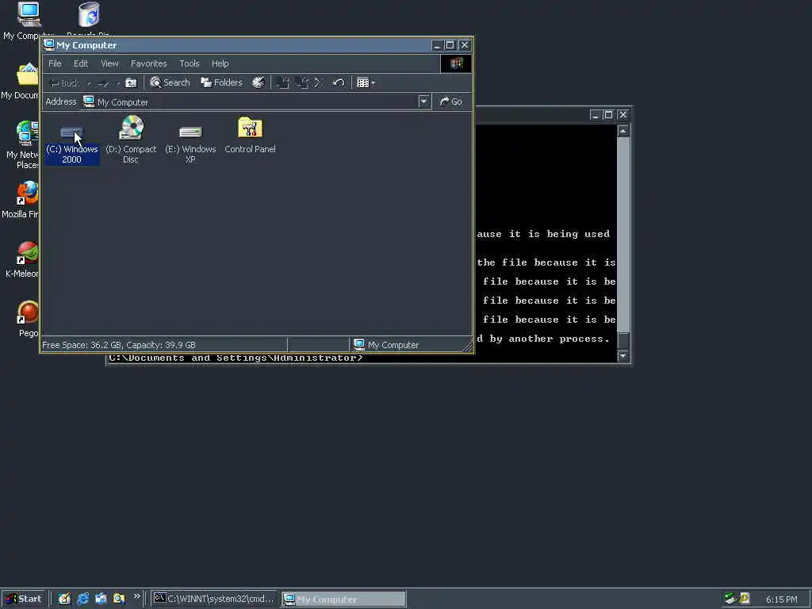
Task: Click the Move To toolbar icon
Action: point(283,82)
